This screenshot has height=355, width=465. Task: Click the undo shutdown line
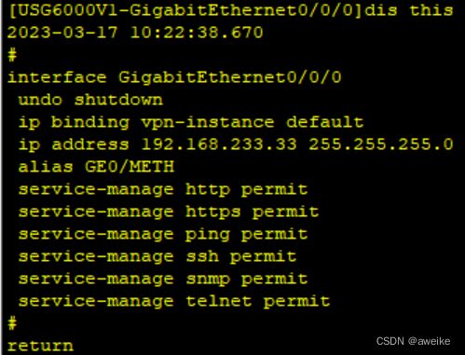pos(90,100)
